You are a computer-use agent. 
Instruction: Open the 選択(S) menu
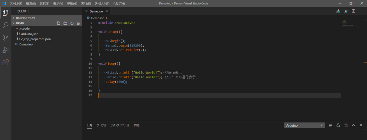pos(44,3)
